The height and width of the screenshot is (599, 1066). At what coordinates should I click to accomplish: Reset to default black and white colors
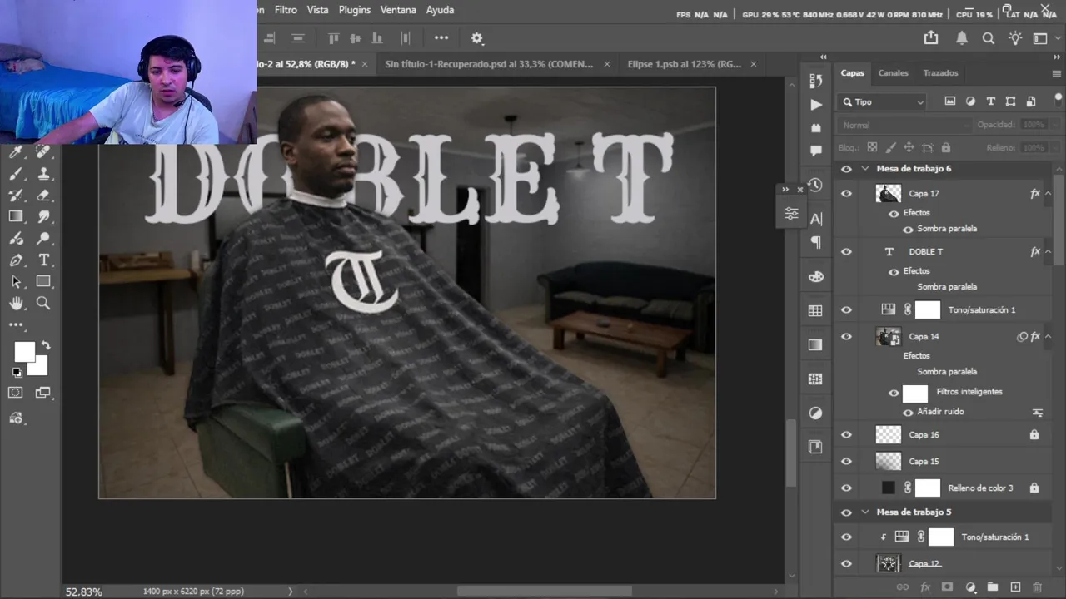(x=17, y=373)
